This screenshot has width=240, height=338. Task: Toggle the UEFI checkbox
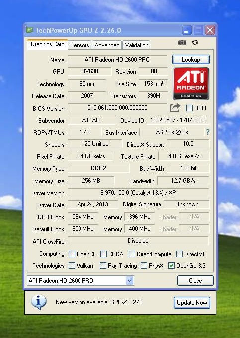(189, 108)
